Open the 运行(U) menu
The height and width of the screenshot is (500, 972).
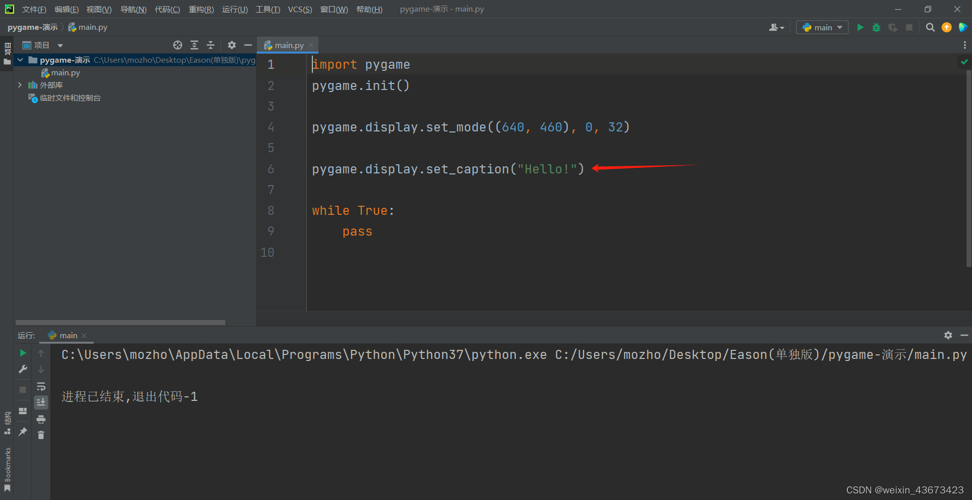pos(234,9)
